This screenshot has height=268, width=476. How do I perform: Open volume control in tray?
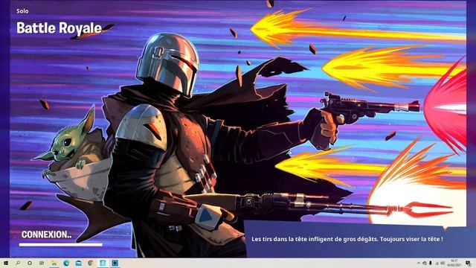click(443, 263)
